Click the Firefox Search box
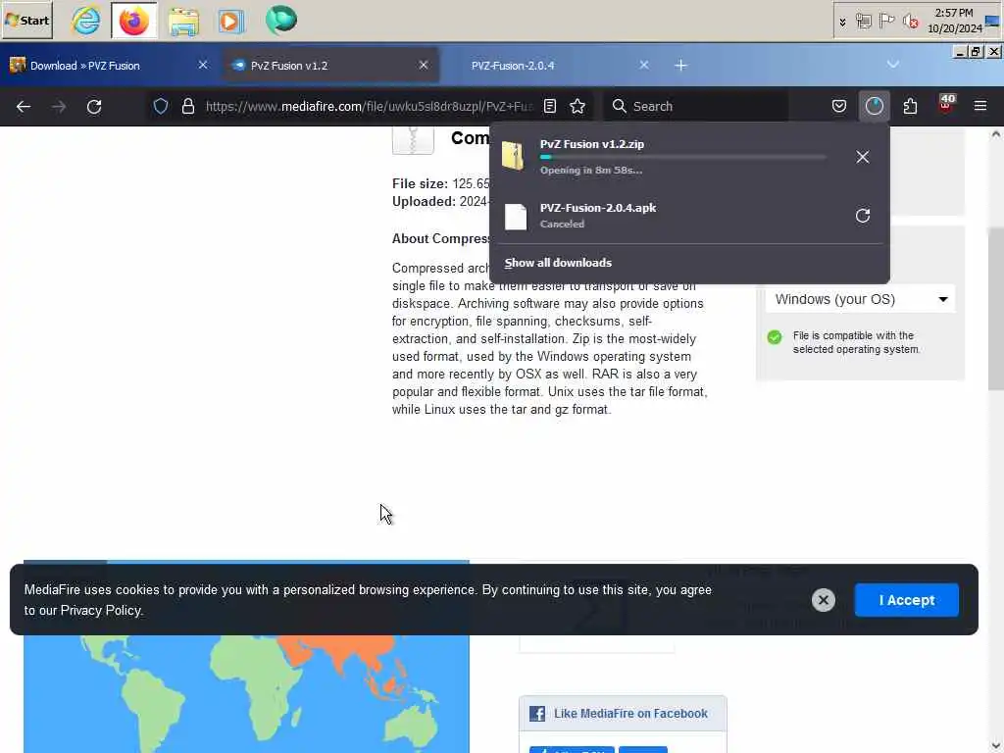Image resolution: width=1004 pixels, height=753 pixels. pos(697,106)
